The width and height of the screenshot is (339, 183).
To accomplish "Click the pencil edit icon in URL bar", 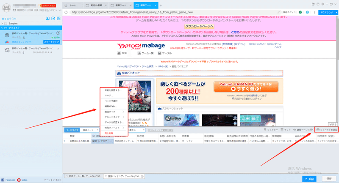I will click(278, 12).
